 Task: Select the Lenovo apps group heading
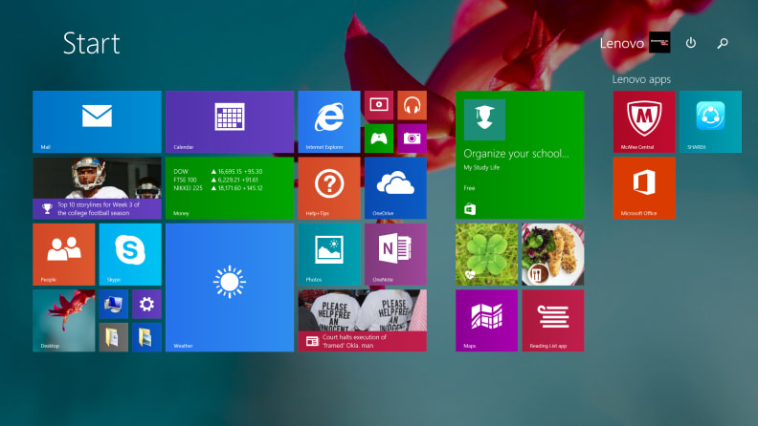[641, 79]
